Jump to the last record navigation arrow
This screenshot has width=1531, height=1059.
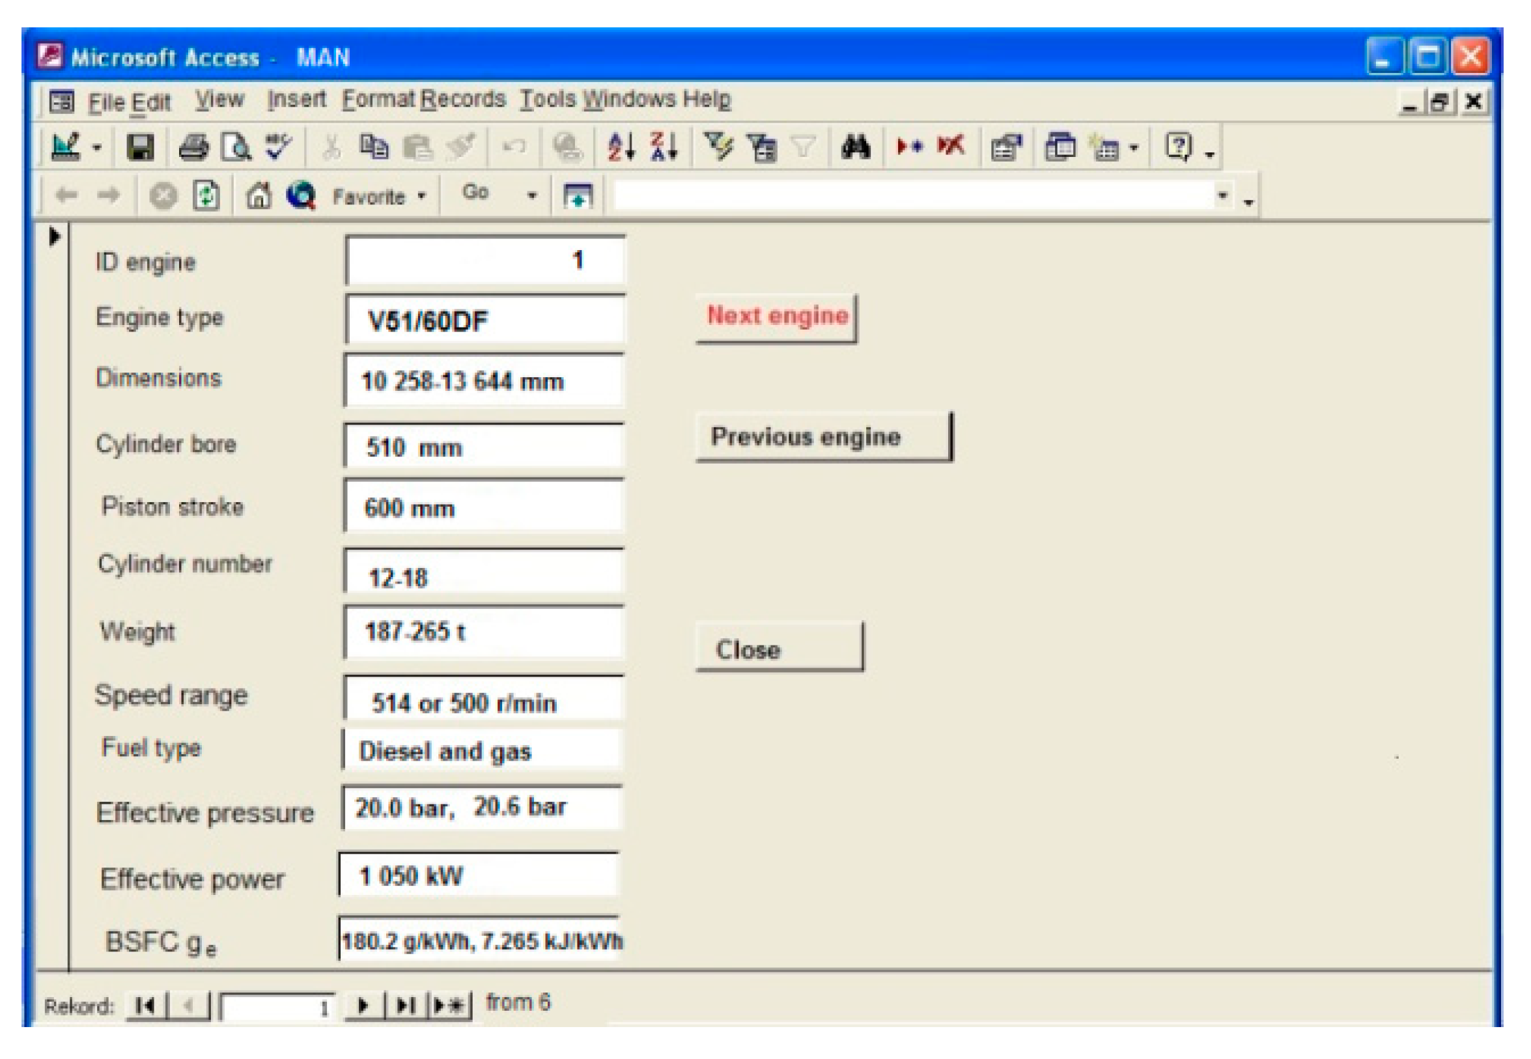coord(403,1005)
